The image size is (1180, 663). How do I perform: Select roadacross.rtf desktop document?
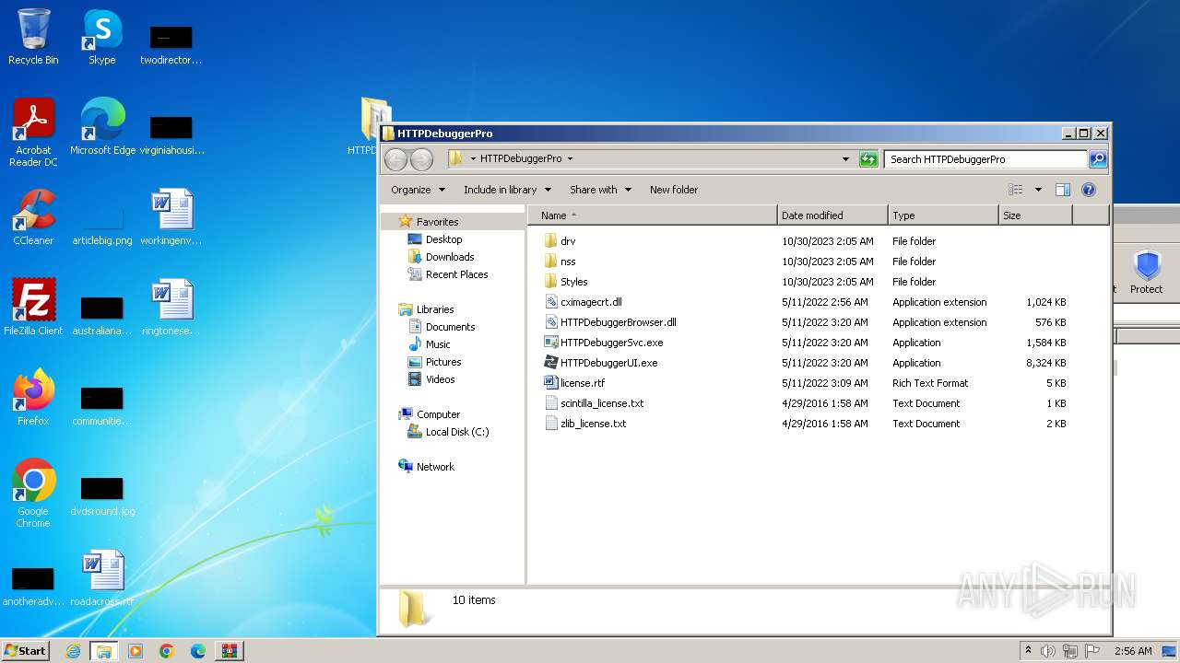(x=102, y=578)
